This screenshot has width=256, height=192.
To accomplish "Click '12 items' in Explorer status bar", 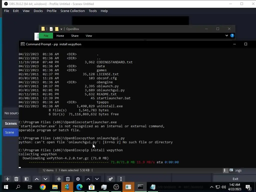I will (48, 170).
